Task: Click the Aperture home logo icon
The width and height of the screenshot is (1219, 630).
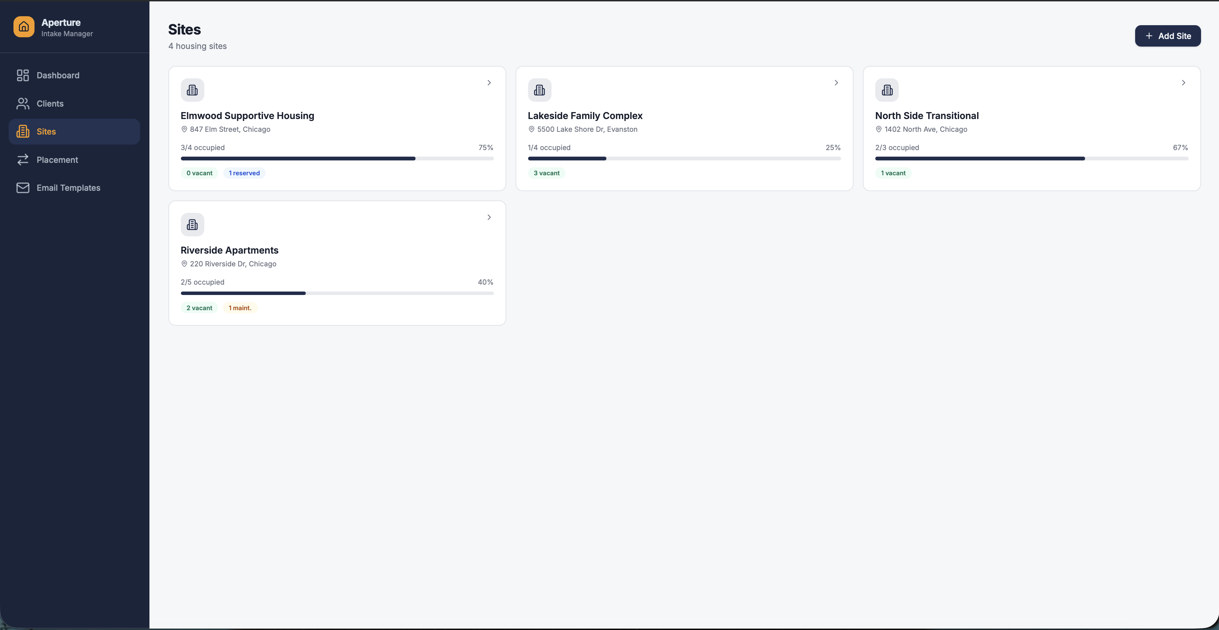Action: point(24,27)
